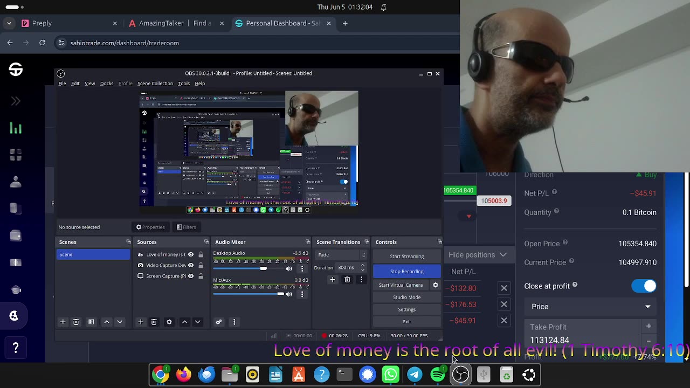The height and width of the screenshot is (388, 690).
Task: Undock Sources panel using its float icon
Action: coord(206,242)
